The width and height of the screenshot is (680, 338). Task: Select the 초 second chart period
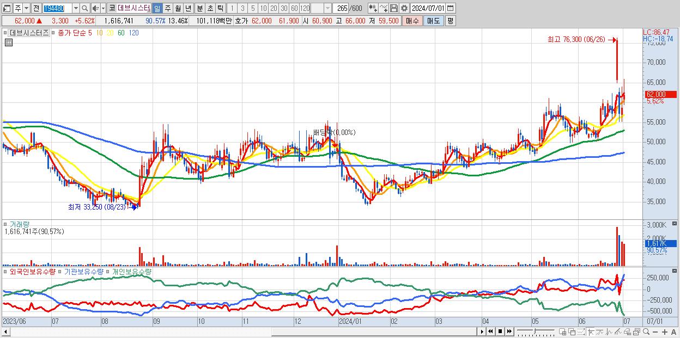coord(210,8)
